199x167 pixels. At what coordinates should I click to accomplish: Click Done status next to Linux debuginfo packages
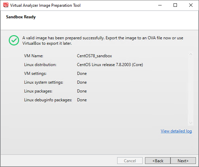tap(82, 100)
